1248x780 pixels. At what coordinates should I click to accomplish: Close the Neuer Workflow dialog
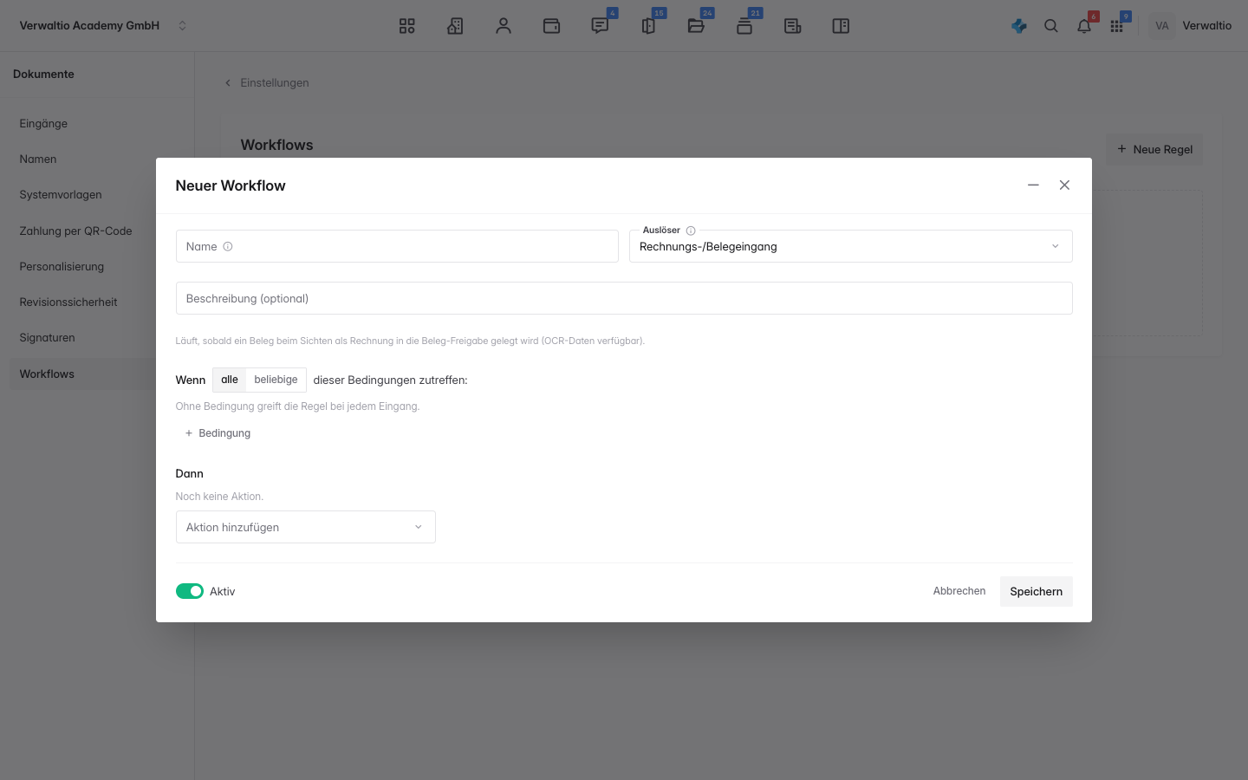coord(1064,185)
